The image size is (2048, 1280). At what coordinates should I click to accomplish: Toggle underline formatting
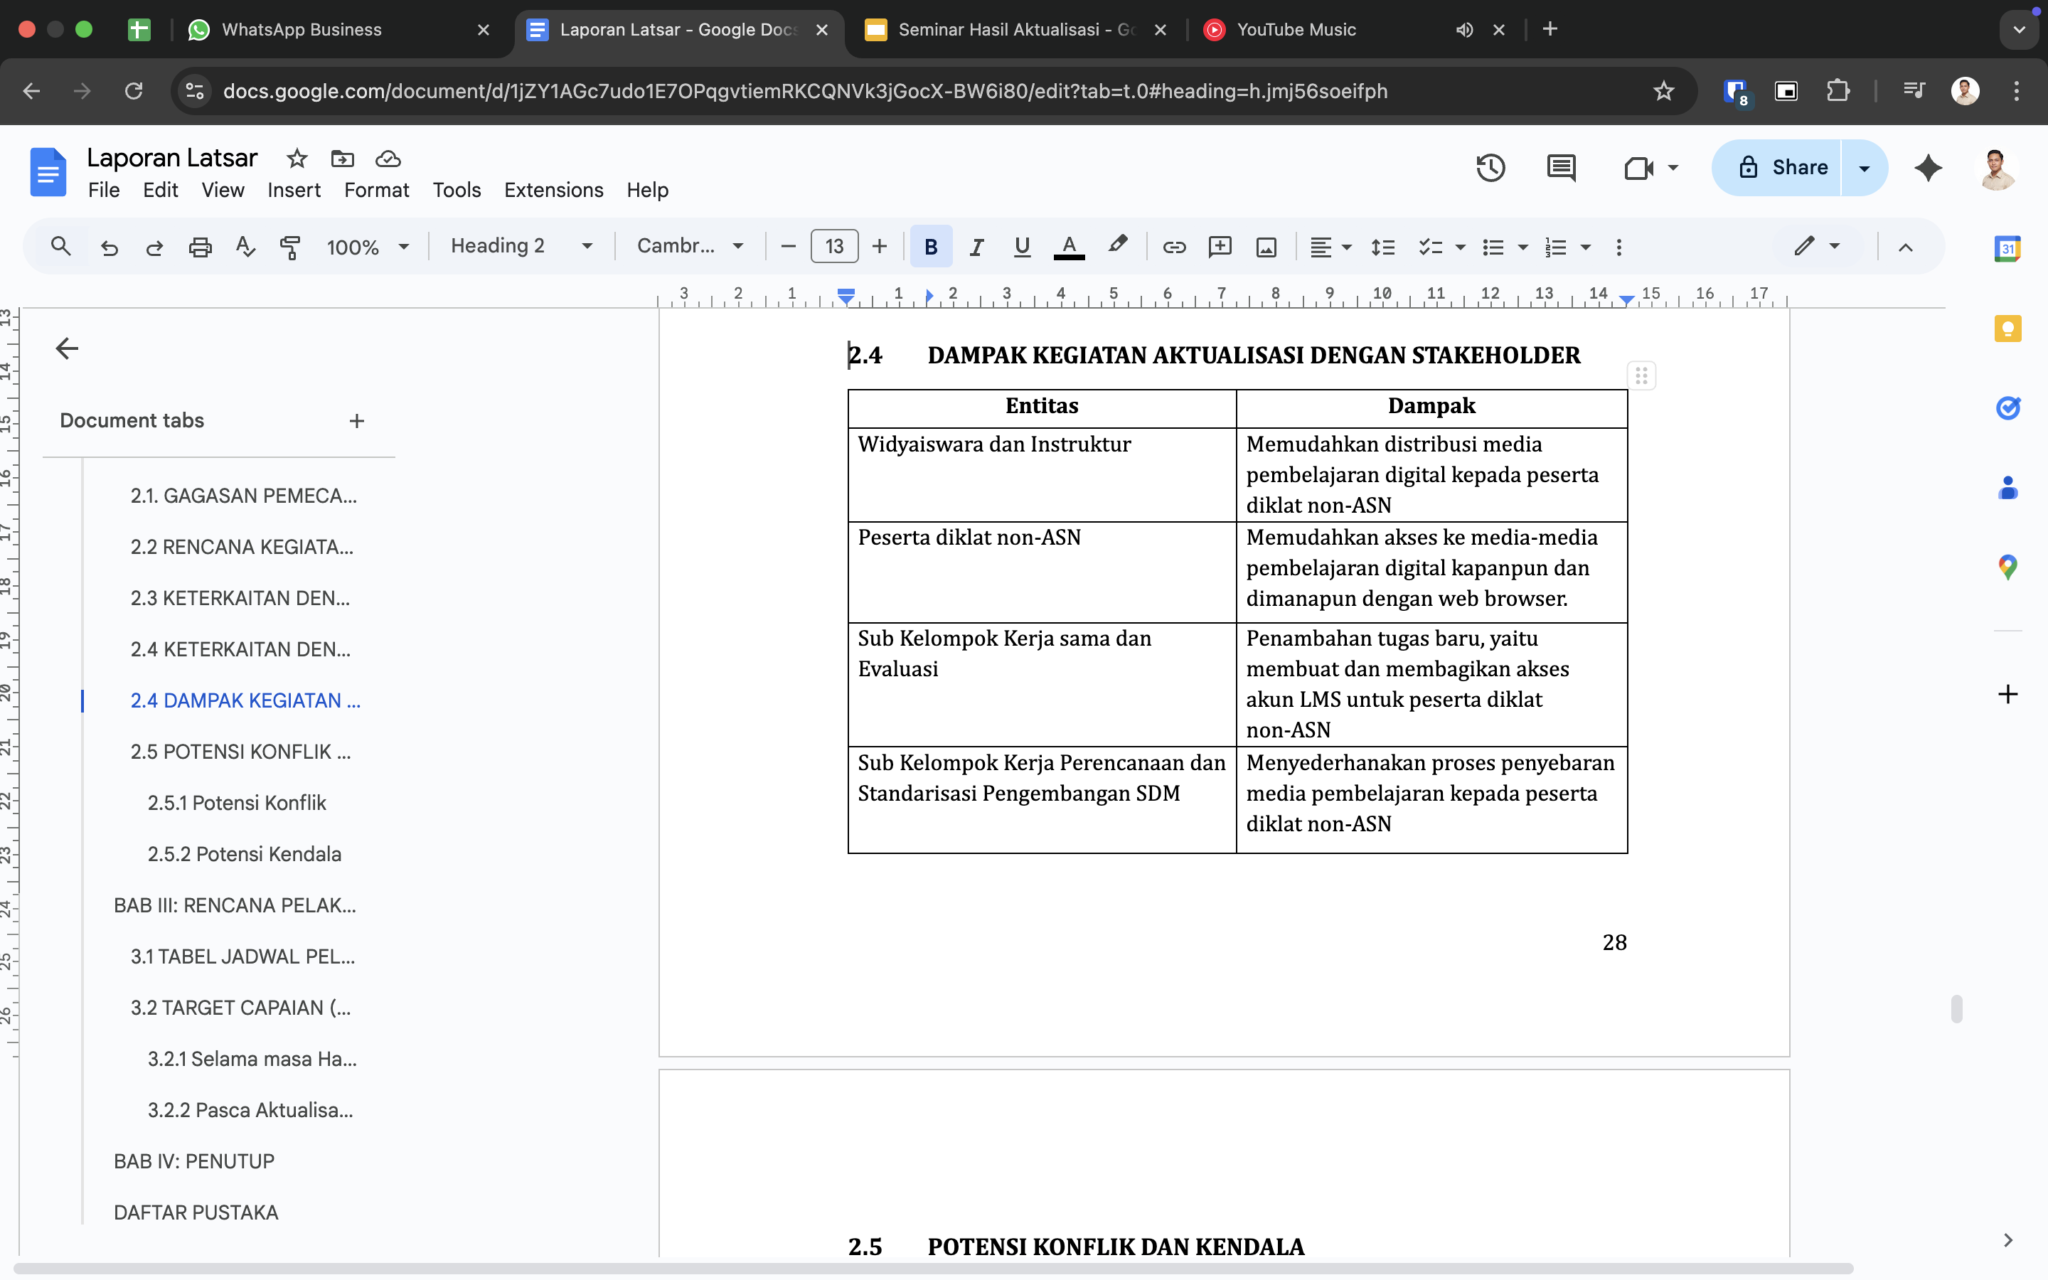pyautogui.click(x=1021, y=247)
